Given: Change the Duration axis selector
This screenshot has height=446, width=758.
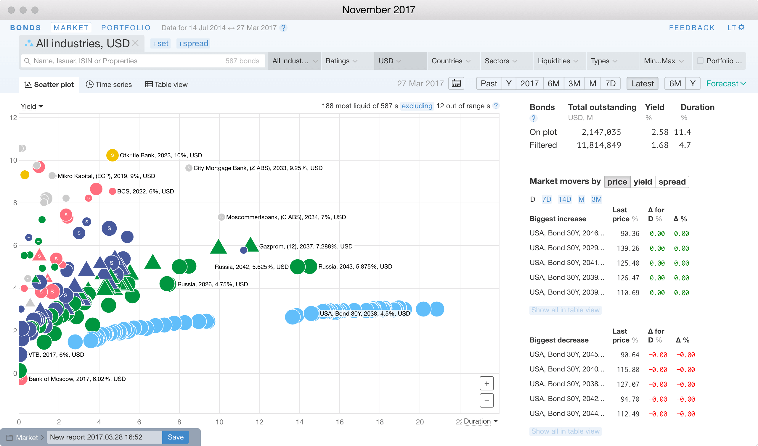Looking at the screenshot, I should pos(481,421).
